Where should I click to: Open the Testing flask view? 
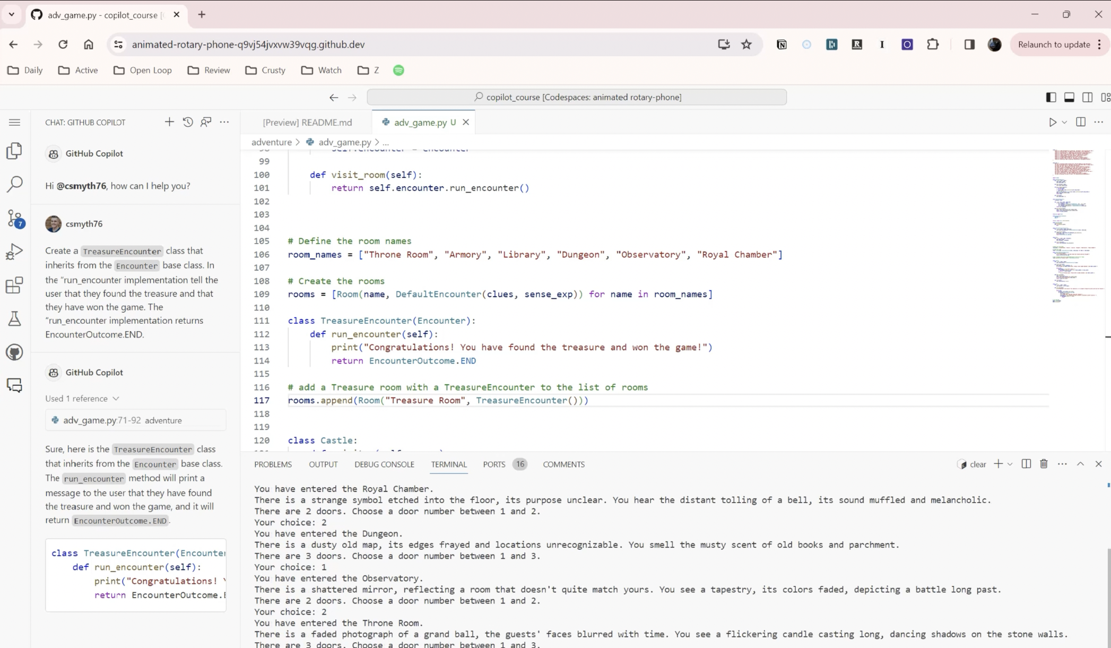(14, 318)
